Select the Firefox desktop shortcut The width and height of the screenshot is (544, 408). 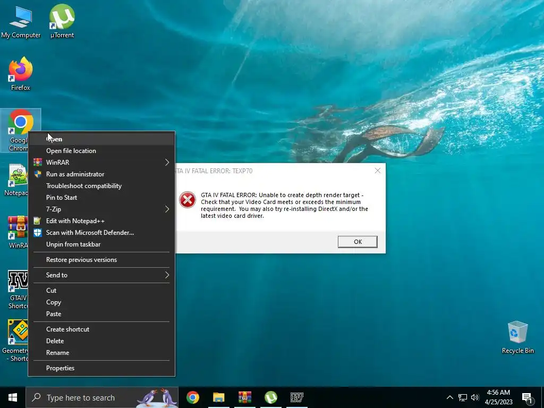[21, 74]
